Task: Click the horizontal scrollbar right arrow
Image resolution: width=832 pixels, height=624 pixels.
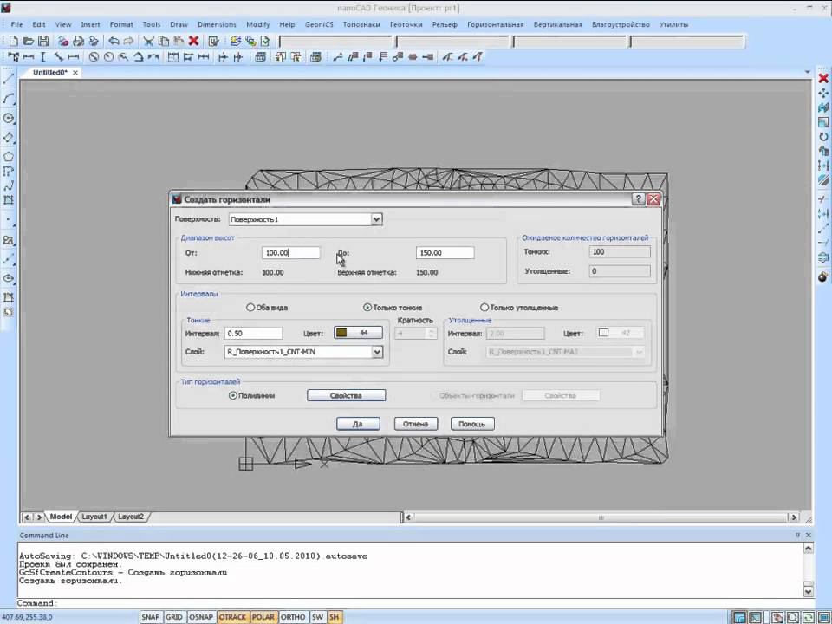Action: (x=793, y=517)
